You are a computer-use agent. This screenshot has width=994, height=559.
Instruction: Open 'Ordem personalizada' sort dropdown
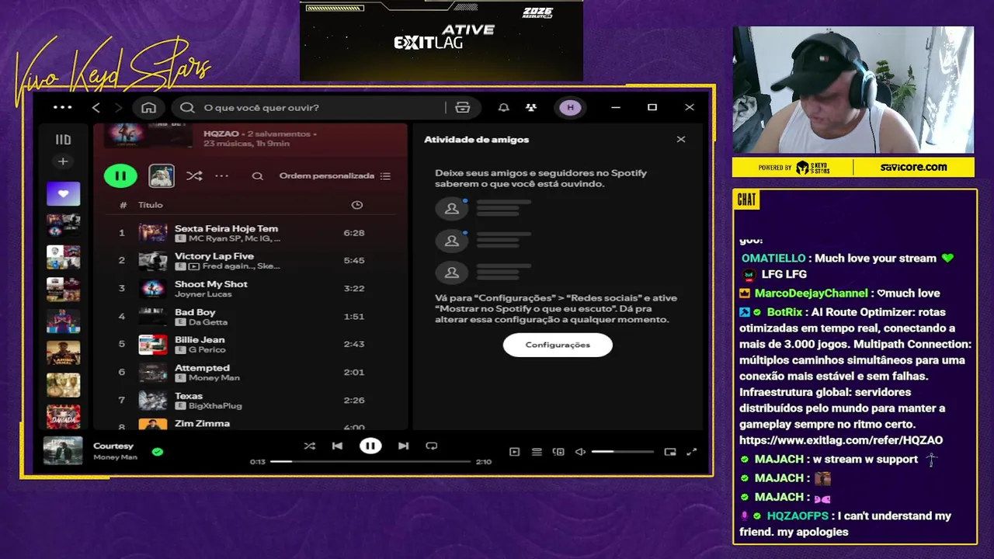[335, 176]
